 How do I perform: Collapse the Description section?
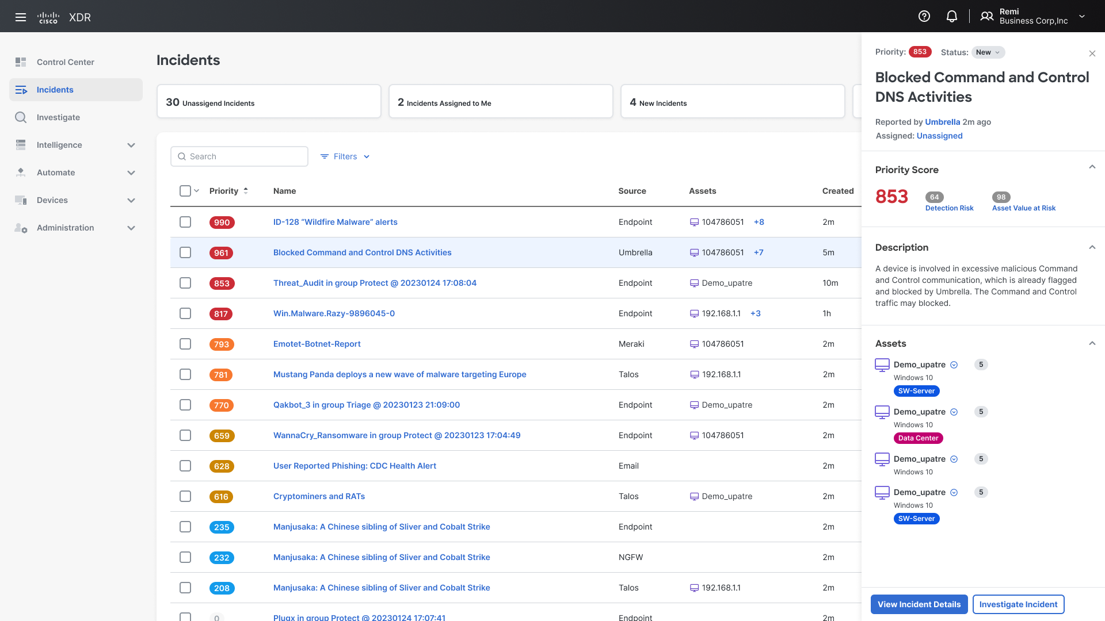pos(1092,247)
